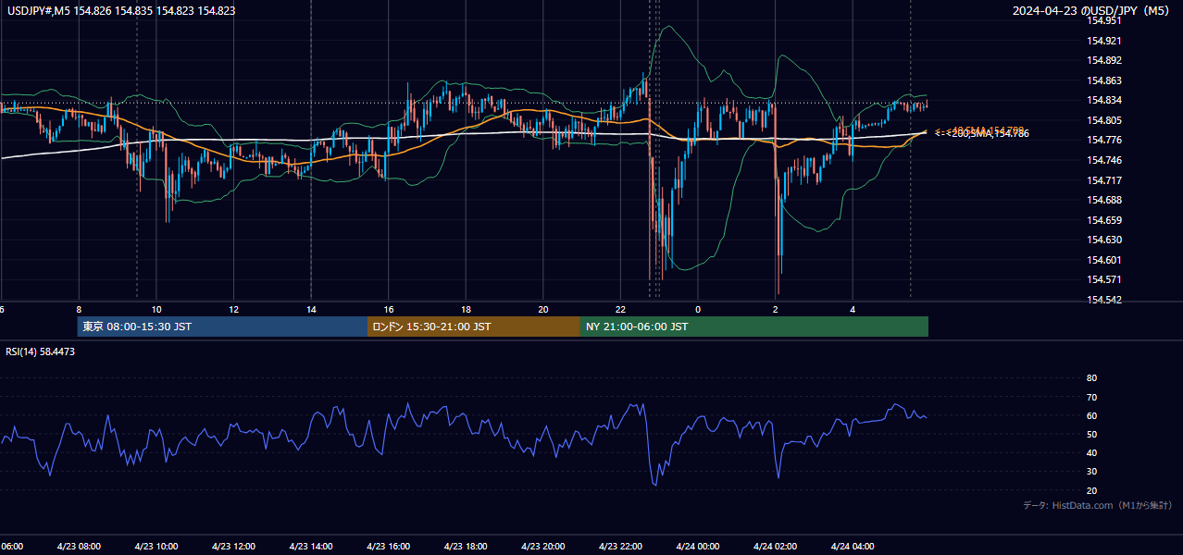Select the ロンドン 15:30-21:00 JST session bar
Viewport: 1183px width, 555px height.
[x=474, y=327]
